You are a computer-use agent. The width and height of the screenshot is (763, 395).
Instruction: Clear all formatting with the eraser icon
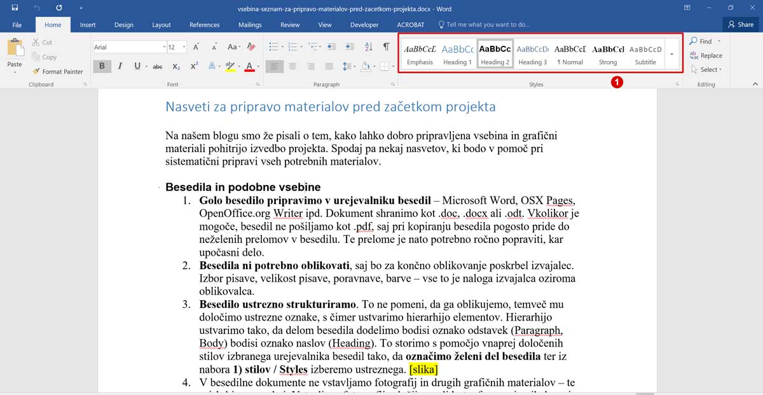click(x=251, y=47)
